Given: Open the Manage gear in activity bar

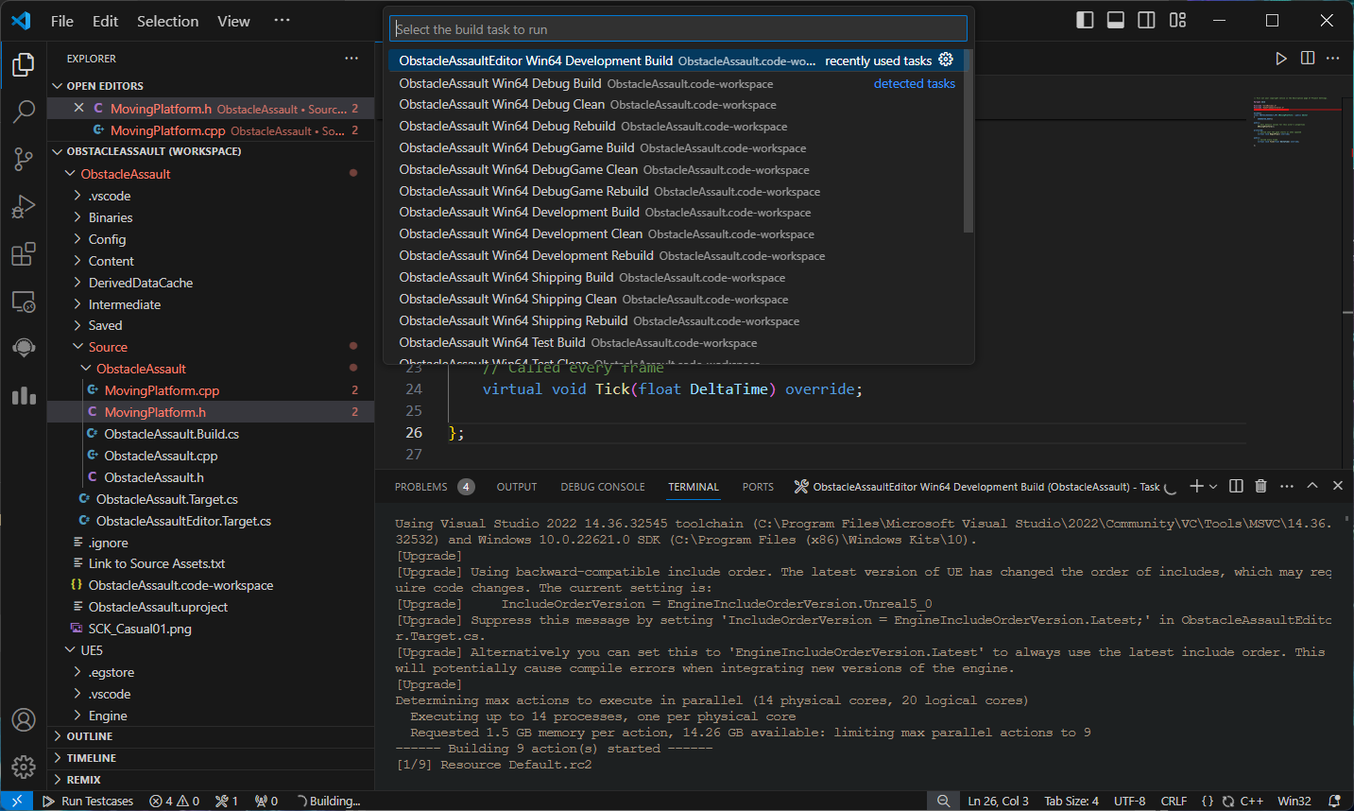Looking at the screenshot, I should (x=24, y=767).
